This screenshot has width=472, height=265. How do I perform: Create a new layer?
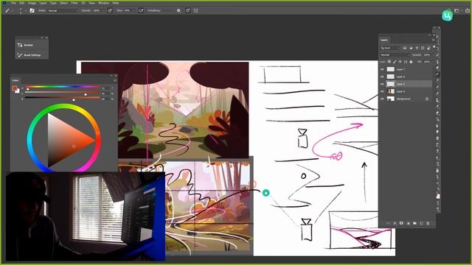click(421, 223)
